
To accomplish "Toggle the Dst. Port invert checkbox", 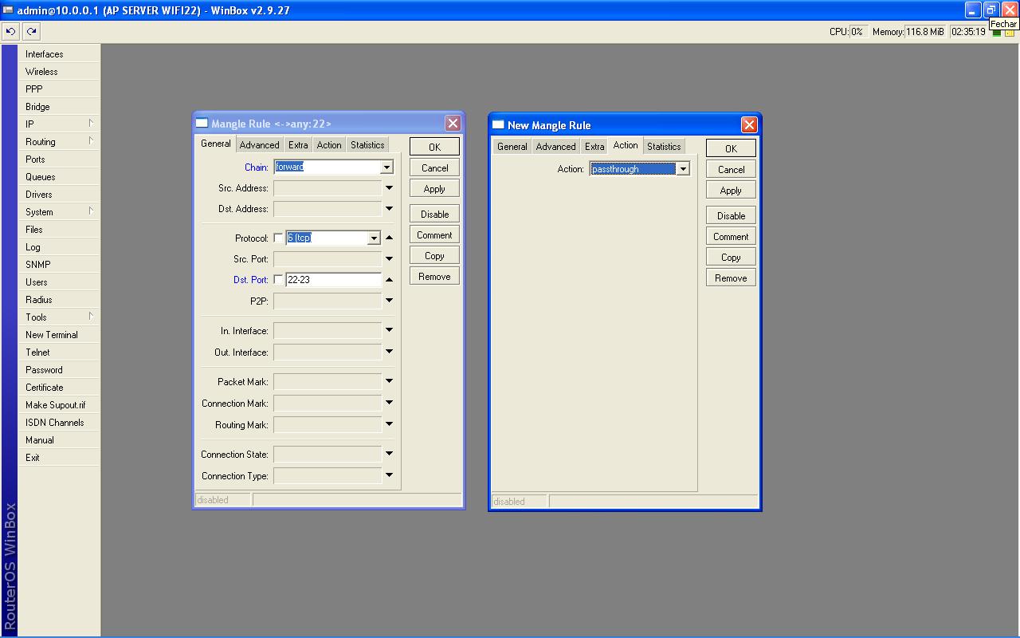I will [278, 279].
